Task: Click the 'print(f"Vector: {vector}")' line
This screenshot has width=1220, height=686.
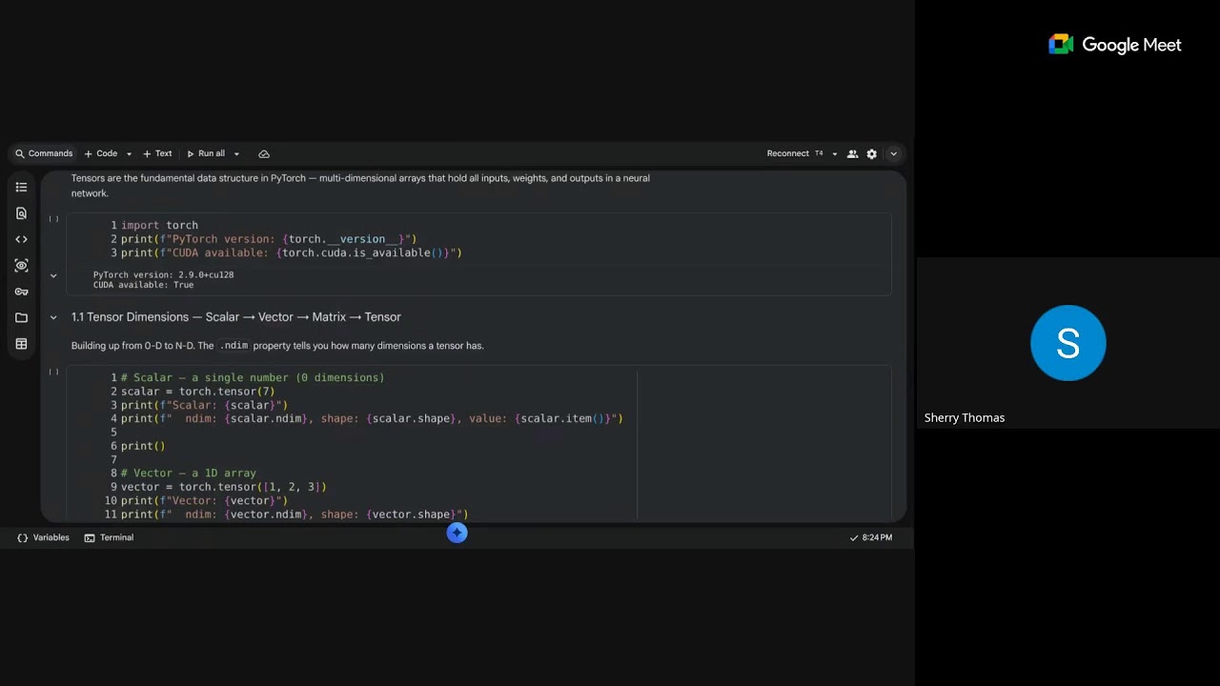Action: point(204,500)
